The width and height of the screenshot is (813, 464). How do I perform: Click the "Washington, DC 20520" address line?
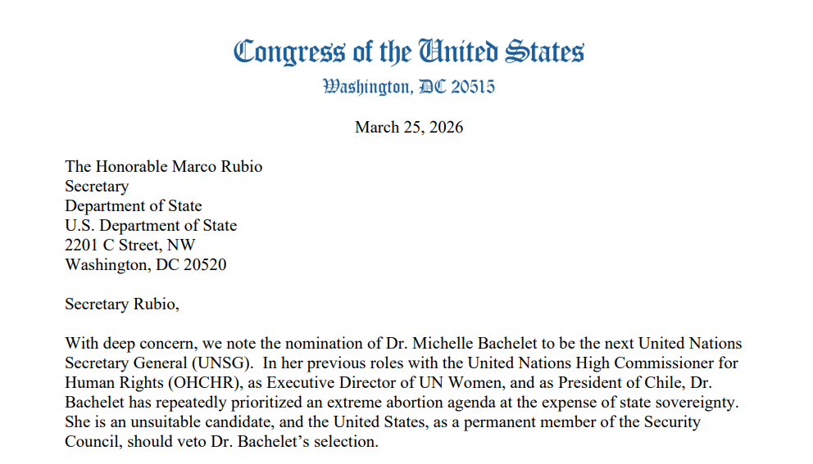146,265
